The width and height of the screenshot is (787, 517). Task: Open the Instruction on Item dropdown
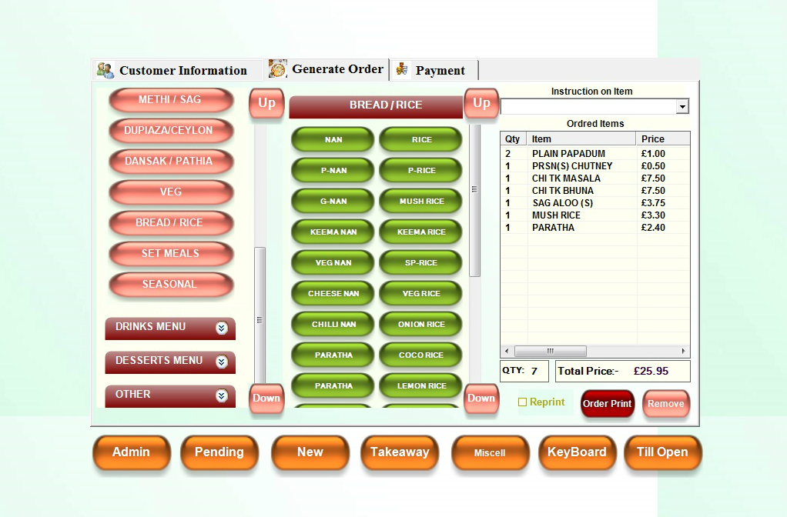tap(682, 107)
